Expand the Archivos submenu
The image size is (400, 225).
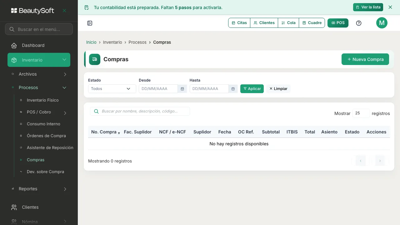click(65, 74)
